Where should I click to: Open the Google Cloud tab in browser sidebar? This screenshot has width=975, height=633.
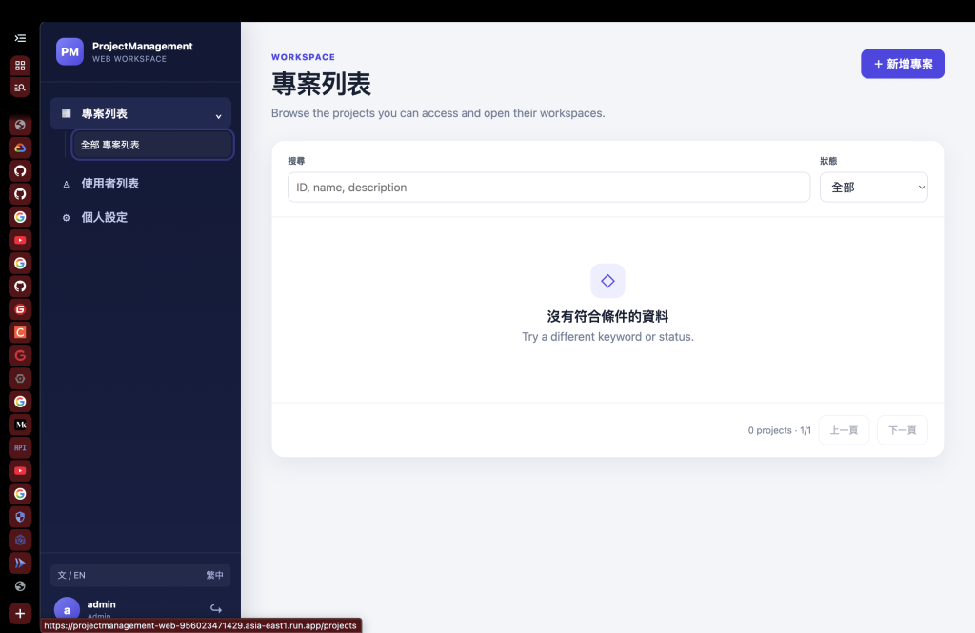coord(20,148)
